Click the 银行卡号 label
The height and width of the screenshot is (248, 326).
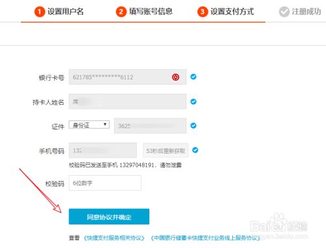tap(52, 77)
